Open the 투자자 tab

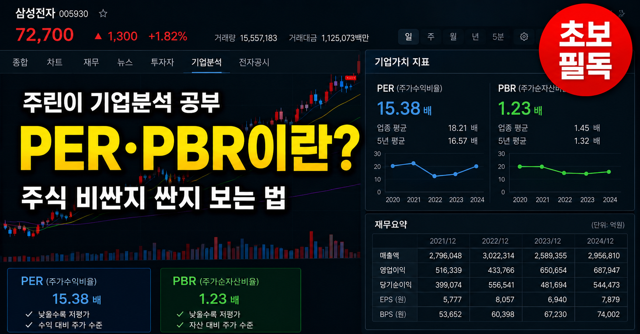tap(162, 62)
